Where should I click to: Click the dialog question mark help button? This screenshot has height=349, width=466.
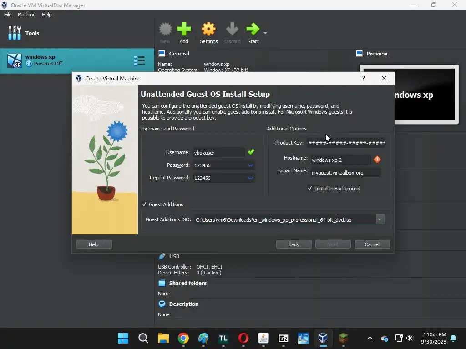364,78
